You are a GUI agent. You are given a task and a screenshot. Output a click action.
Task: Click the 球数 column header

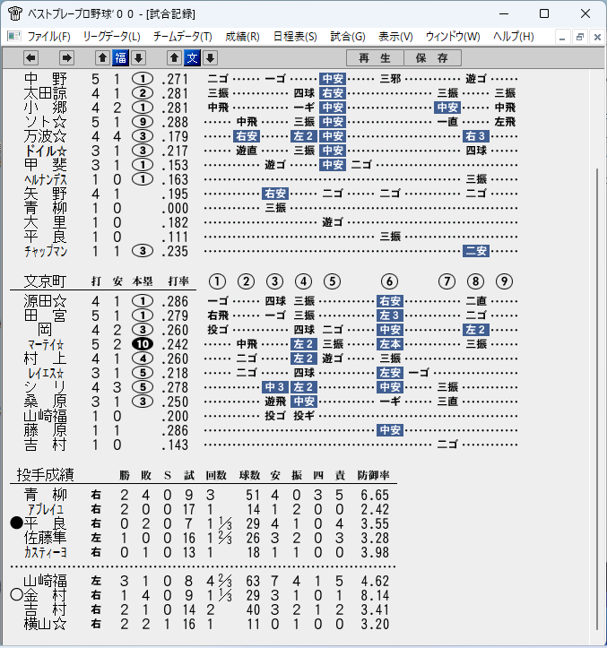[x=250, y=475]
